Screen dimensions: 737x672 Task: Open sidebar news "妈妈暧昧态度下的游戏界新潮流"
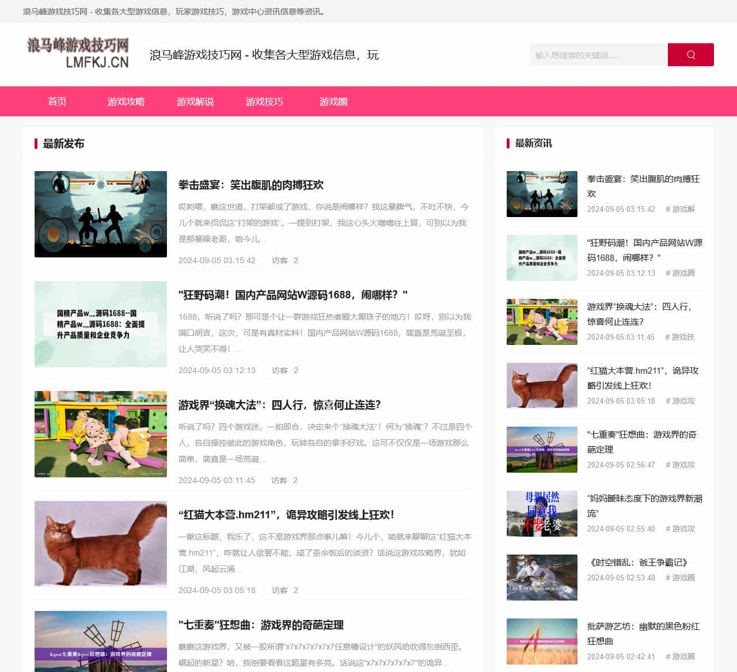tap(645, 506)
